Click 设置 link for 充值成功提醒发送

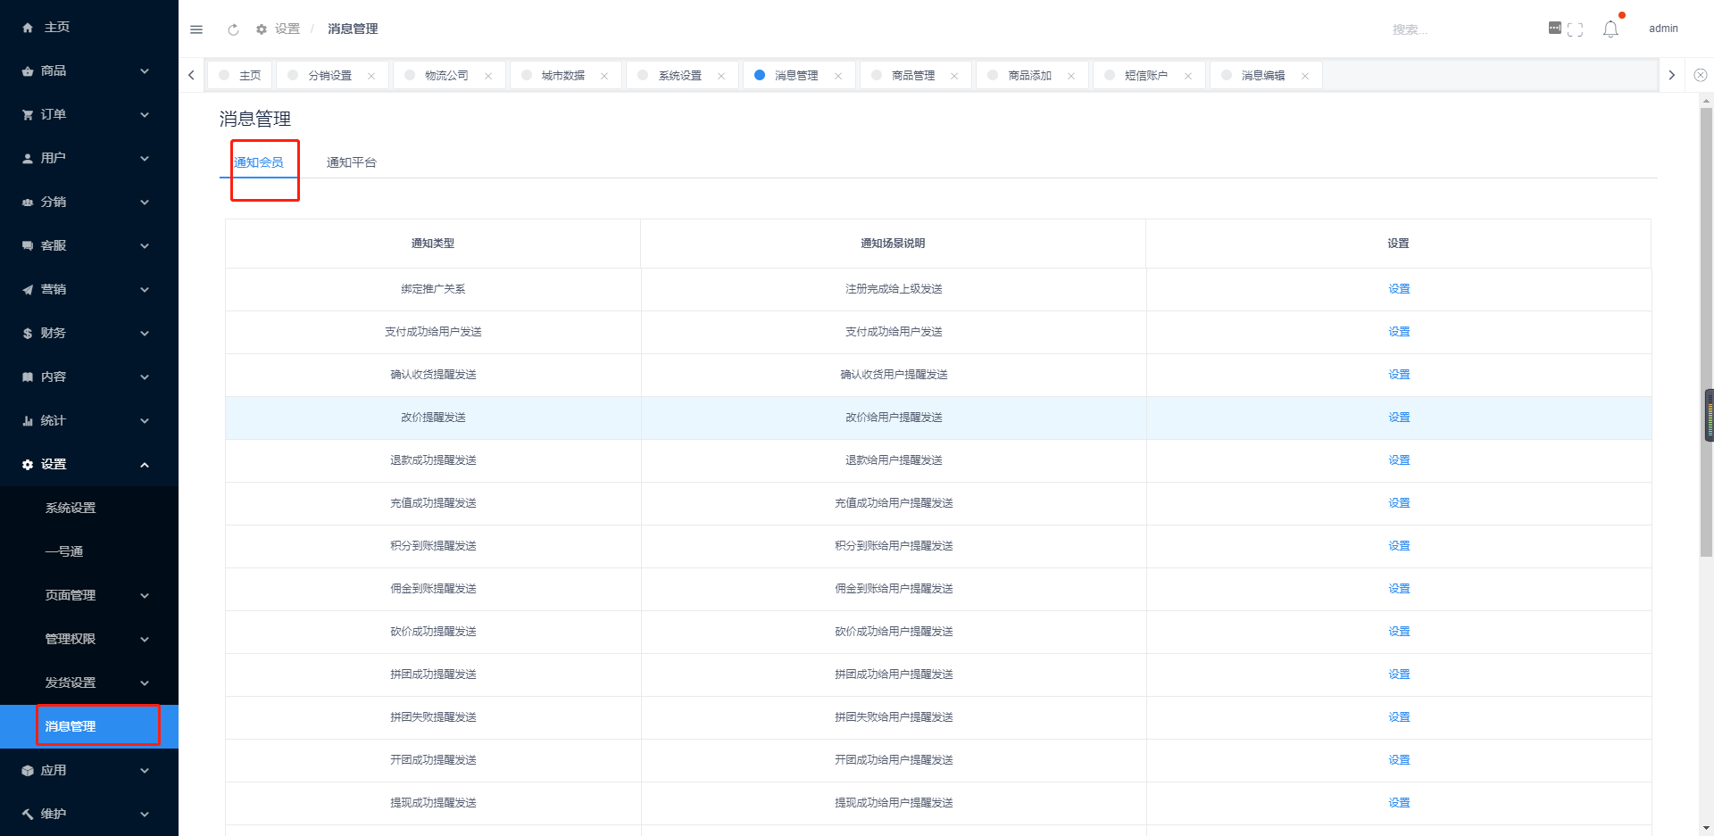point(1399,503)
